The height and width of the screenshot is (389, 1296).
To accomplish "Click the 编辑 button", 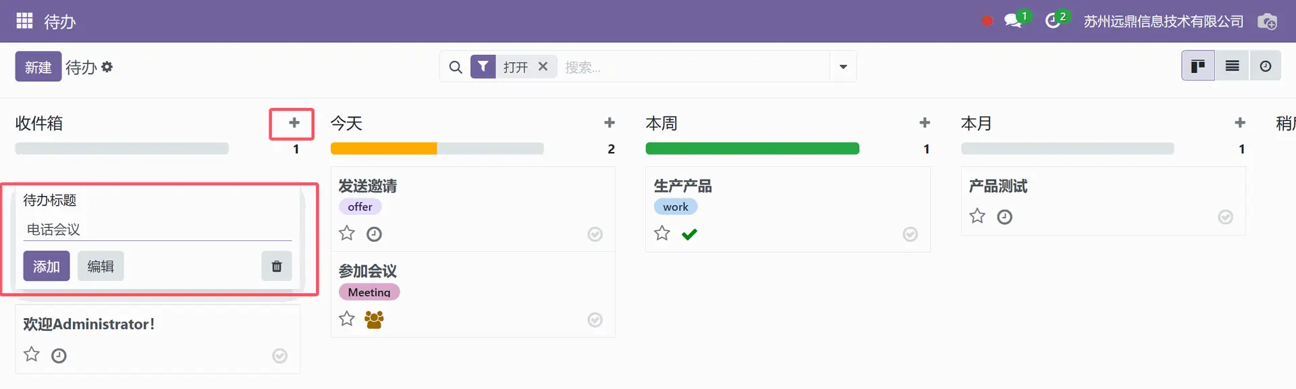I will pyautogui.click(x=101, y=266).
